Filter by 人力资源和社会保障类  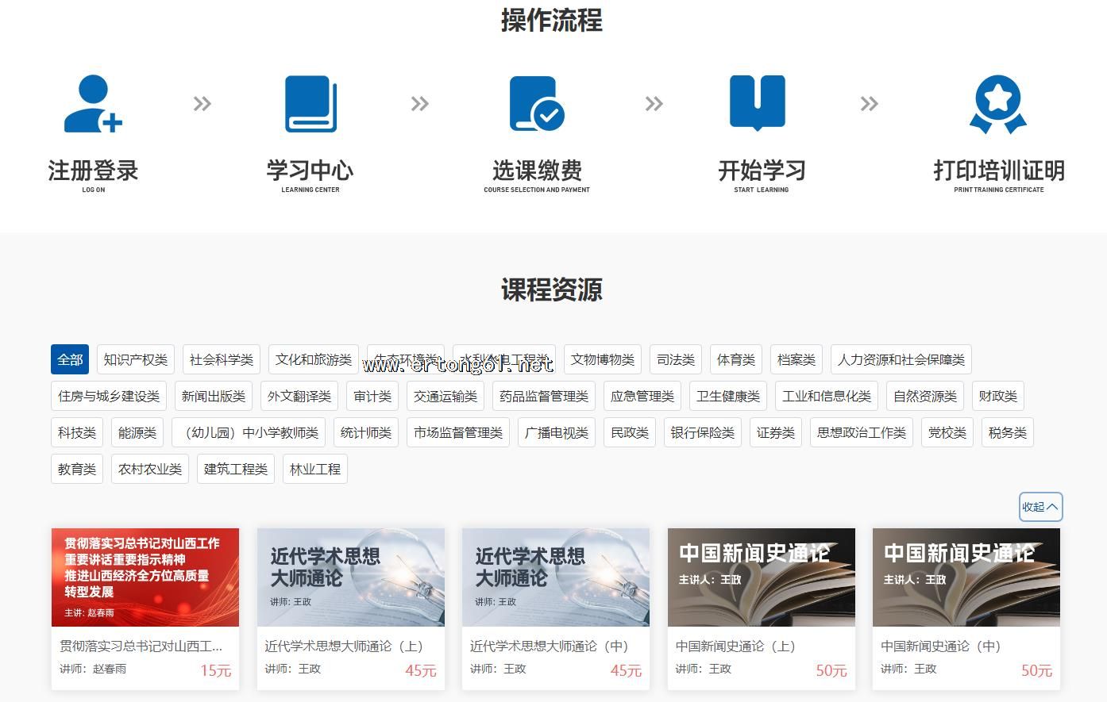[x=901, y=359]
